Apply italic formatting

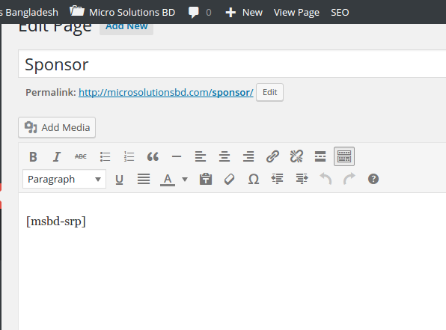(57, 156)
